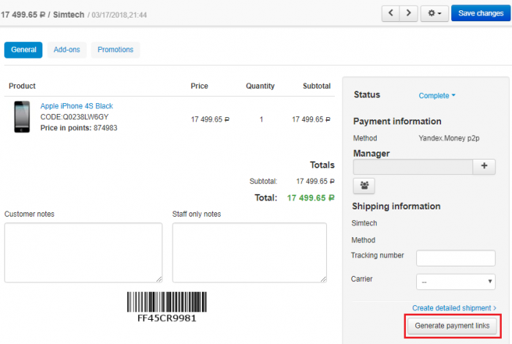Click Simtech under Shipping information
Screen dimensions: 512x344
(364, 223)
